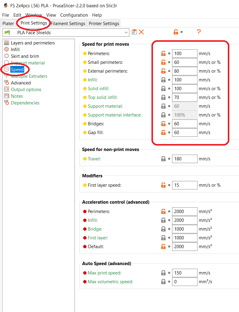Open the PLA Face Shields preset dropdown
239x312 pixels.
(126, 32)
